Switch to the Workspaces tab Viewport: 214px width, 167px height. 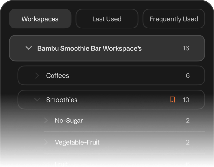click(x=40, y=19)
